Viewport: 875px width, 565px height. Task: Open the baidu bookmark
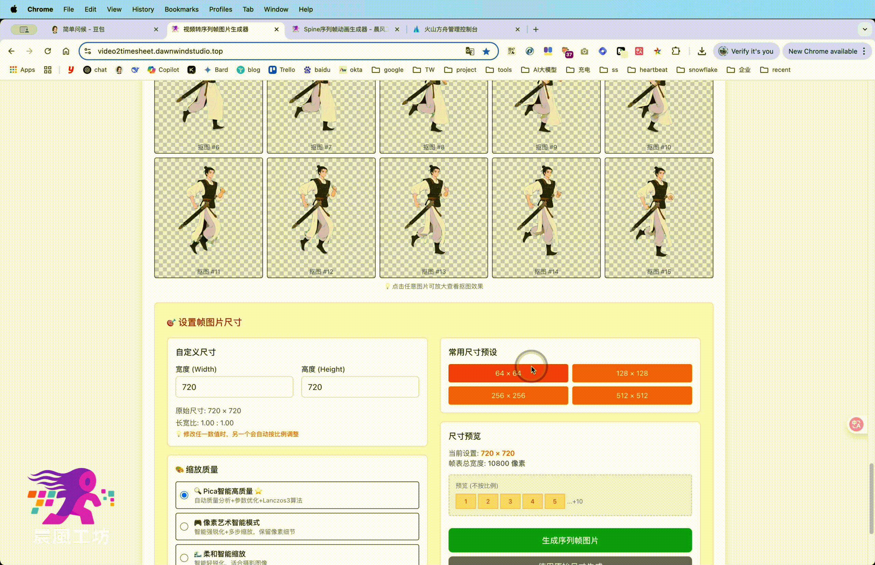point(317,70)
